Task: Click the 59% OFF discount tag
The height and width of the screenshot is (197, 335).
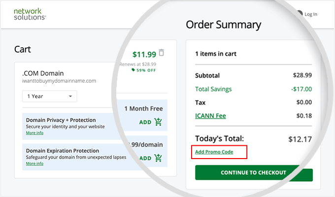Action: (142, 70)
